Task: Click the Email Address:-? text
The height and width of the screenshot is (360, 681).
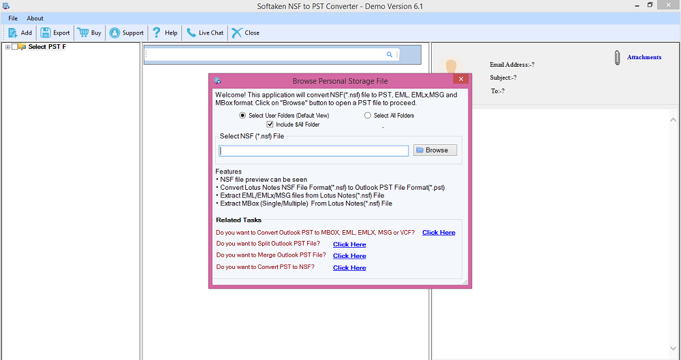Action: tap(512, 65)
